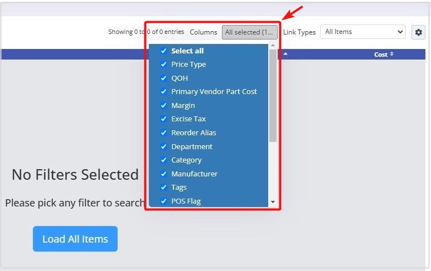
Task: Open the gear settings icon
Action: [418, 32]
